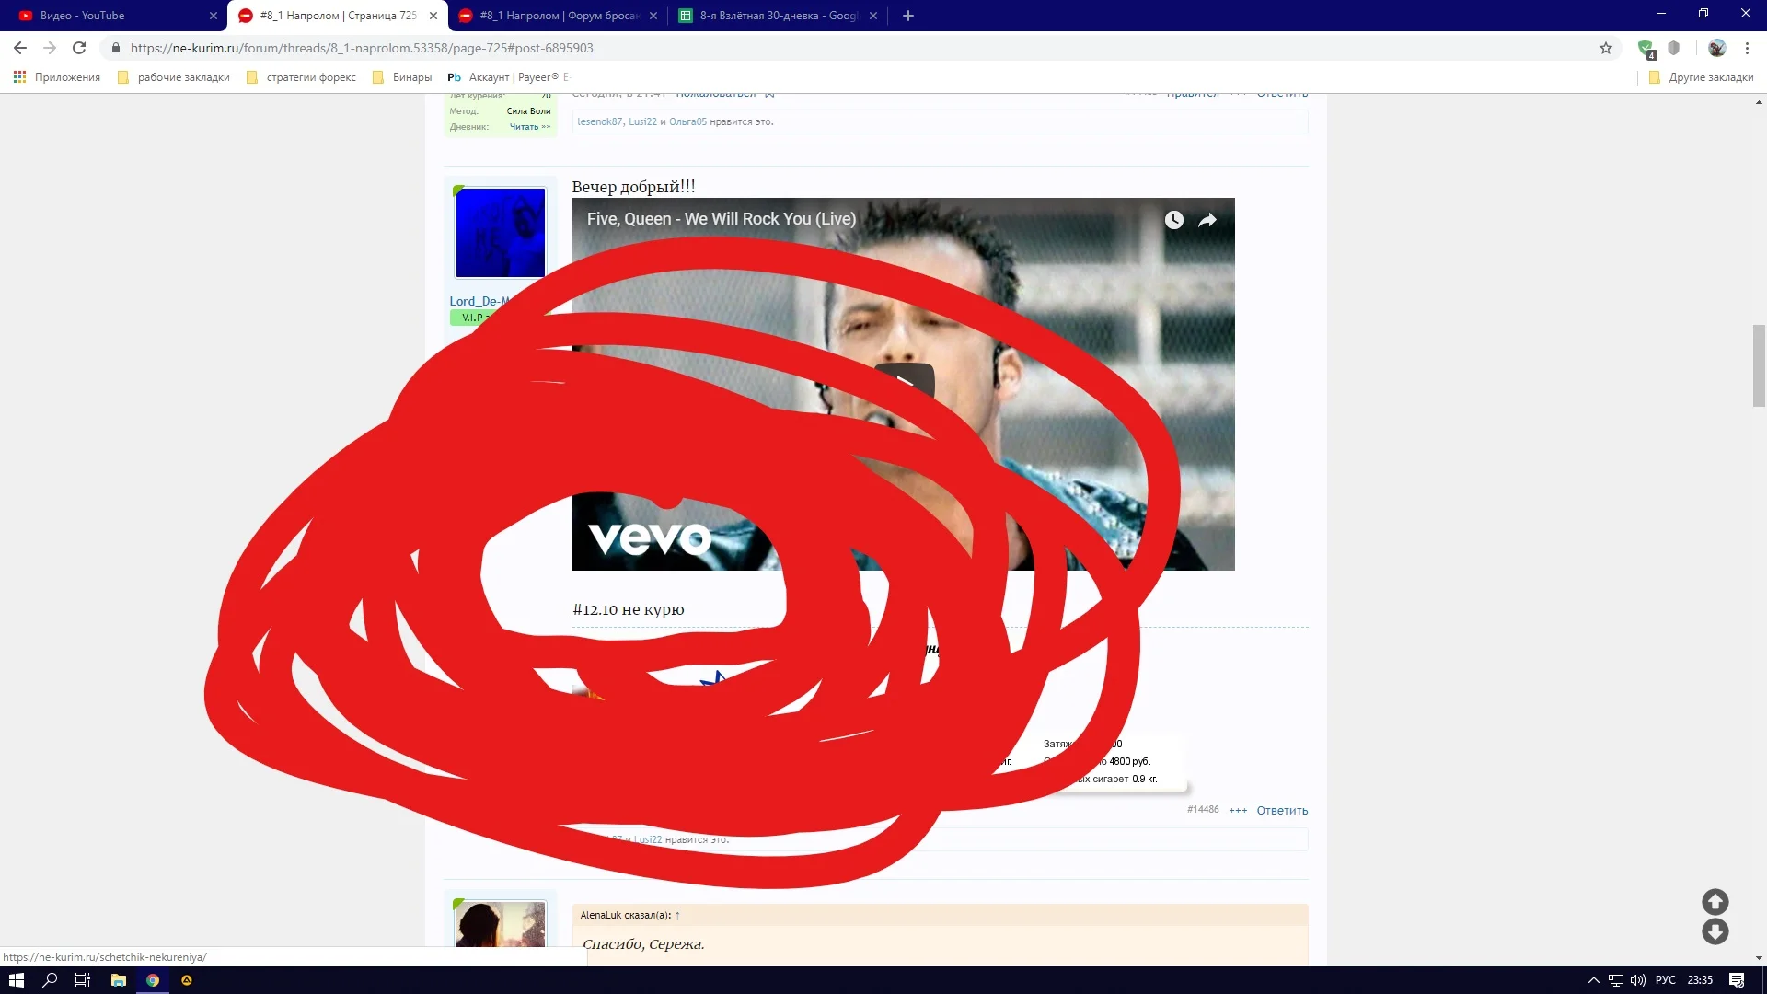Expand hidden system tray icons chevron
This screenshot has width=1767, height=994.
tap(1593, 980)
